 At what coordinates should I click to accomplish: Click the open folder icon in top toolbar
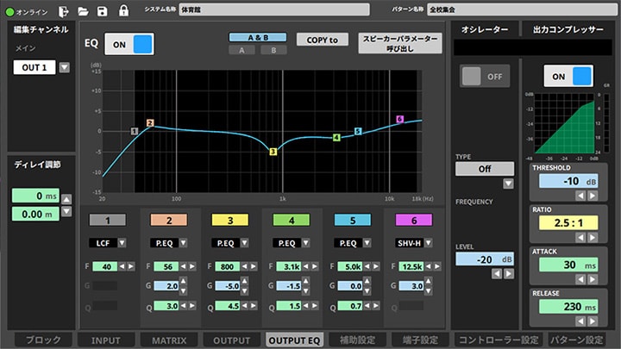(x=83, y=11)
